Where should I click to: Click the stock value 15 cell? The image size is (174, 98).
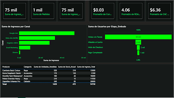75,79
